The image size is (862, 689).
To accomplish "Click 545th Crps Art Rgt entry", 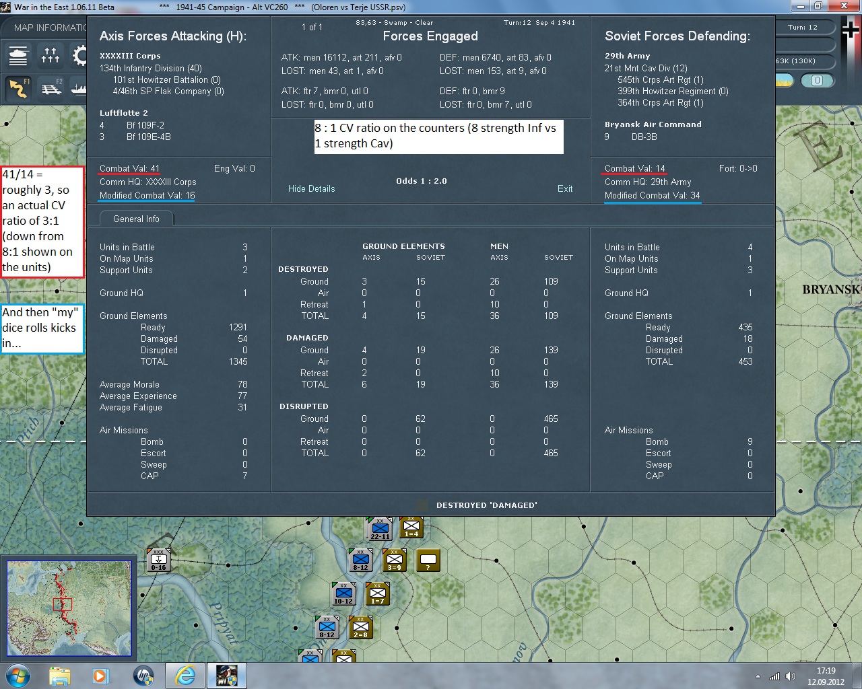I will (661, 80).
